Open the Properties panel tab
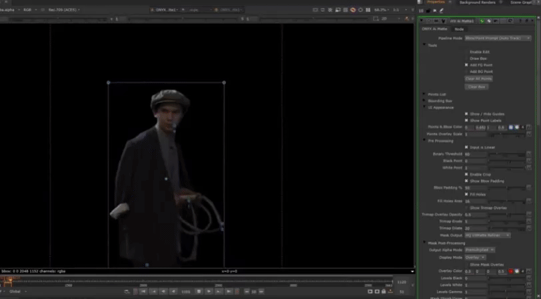The height and width of the screenshot is (299, 541). (436, 3)
